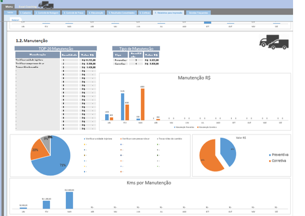Screen dimensions: 305x216
Task: Click the Tipo de Manutenção table title
Action: tap(136, 48)
